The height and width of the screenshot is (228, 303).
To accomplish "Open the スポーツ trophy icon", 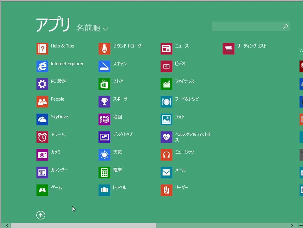I will tap(104, 102).
